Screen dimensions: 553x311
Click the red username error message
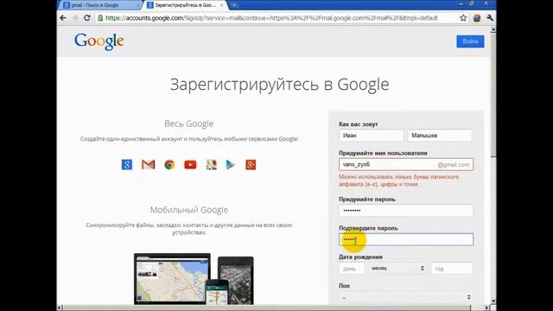[399, 181]
